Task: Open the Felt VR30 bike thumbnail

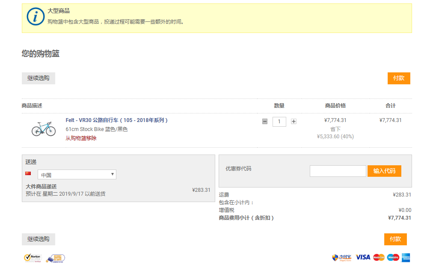Action: 44,129
